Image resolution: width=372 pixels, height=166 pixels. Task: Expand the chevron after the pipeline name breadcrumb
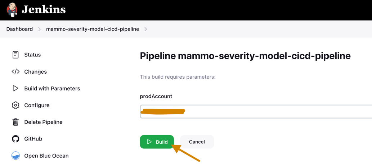(145, 29)
